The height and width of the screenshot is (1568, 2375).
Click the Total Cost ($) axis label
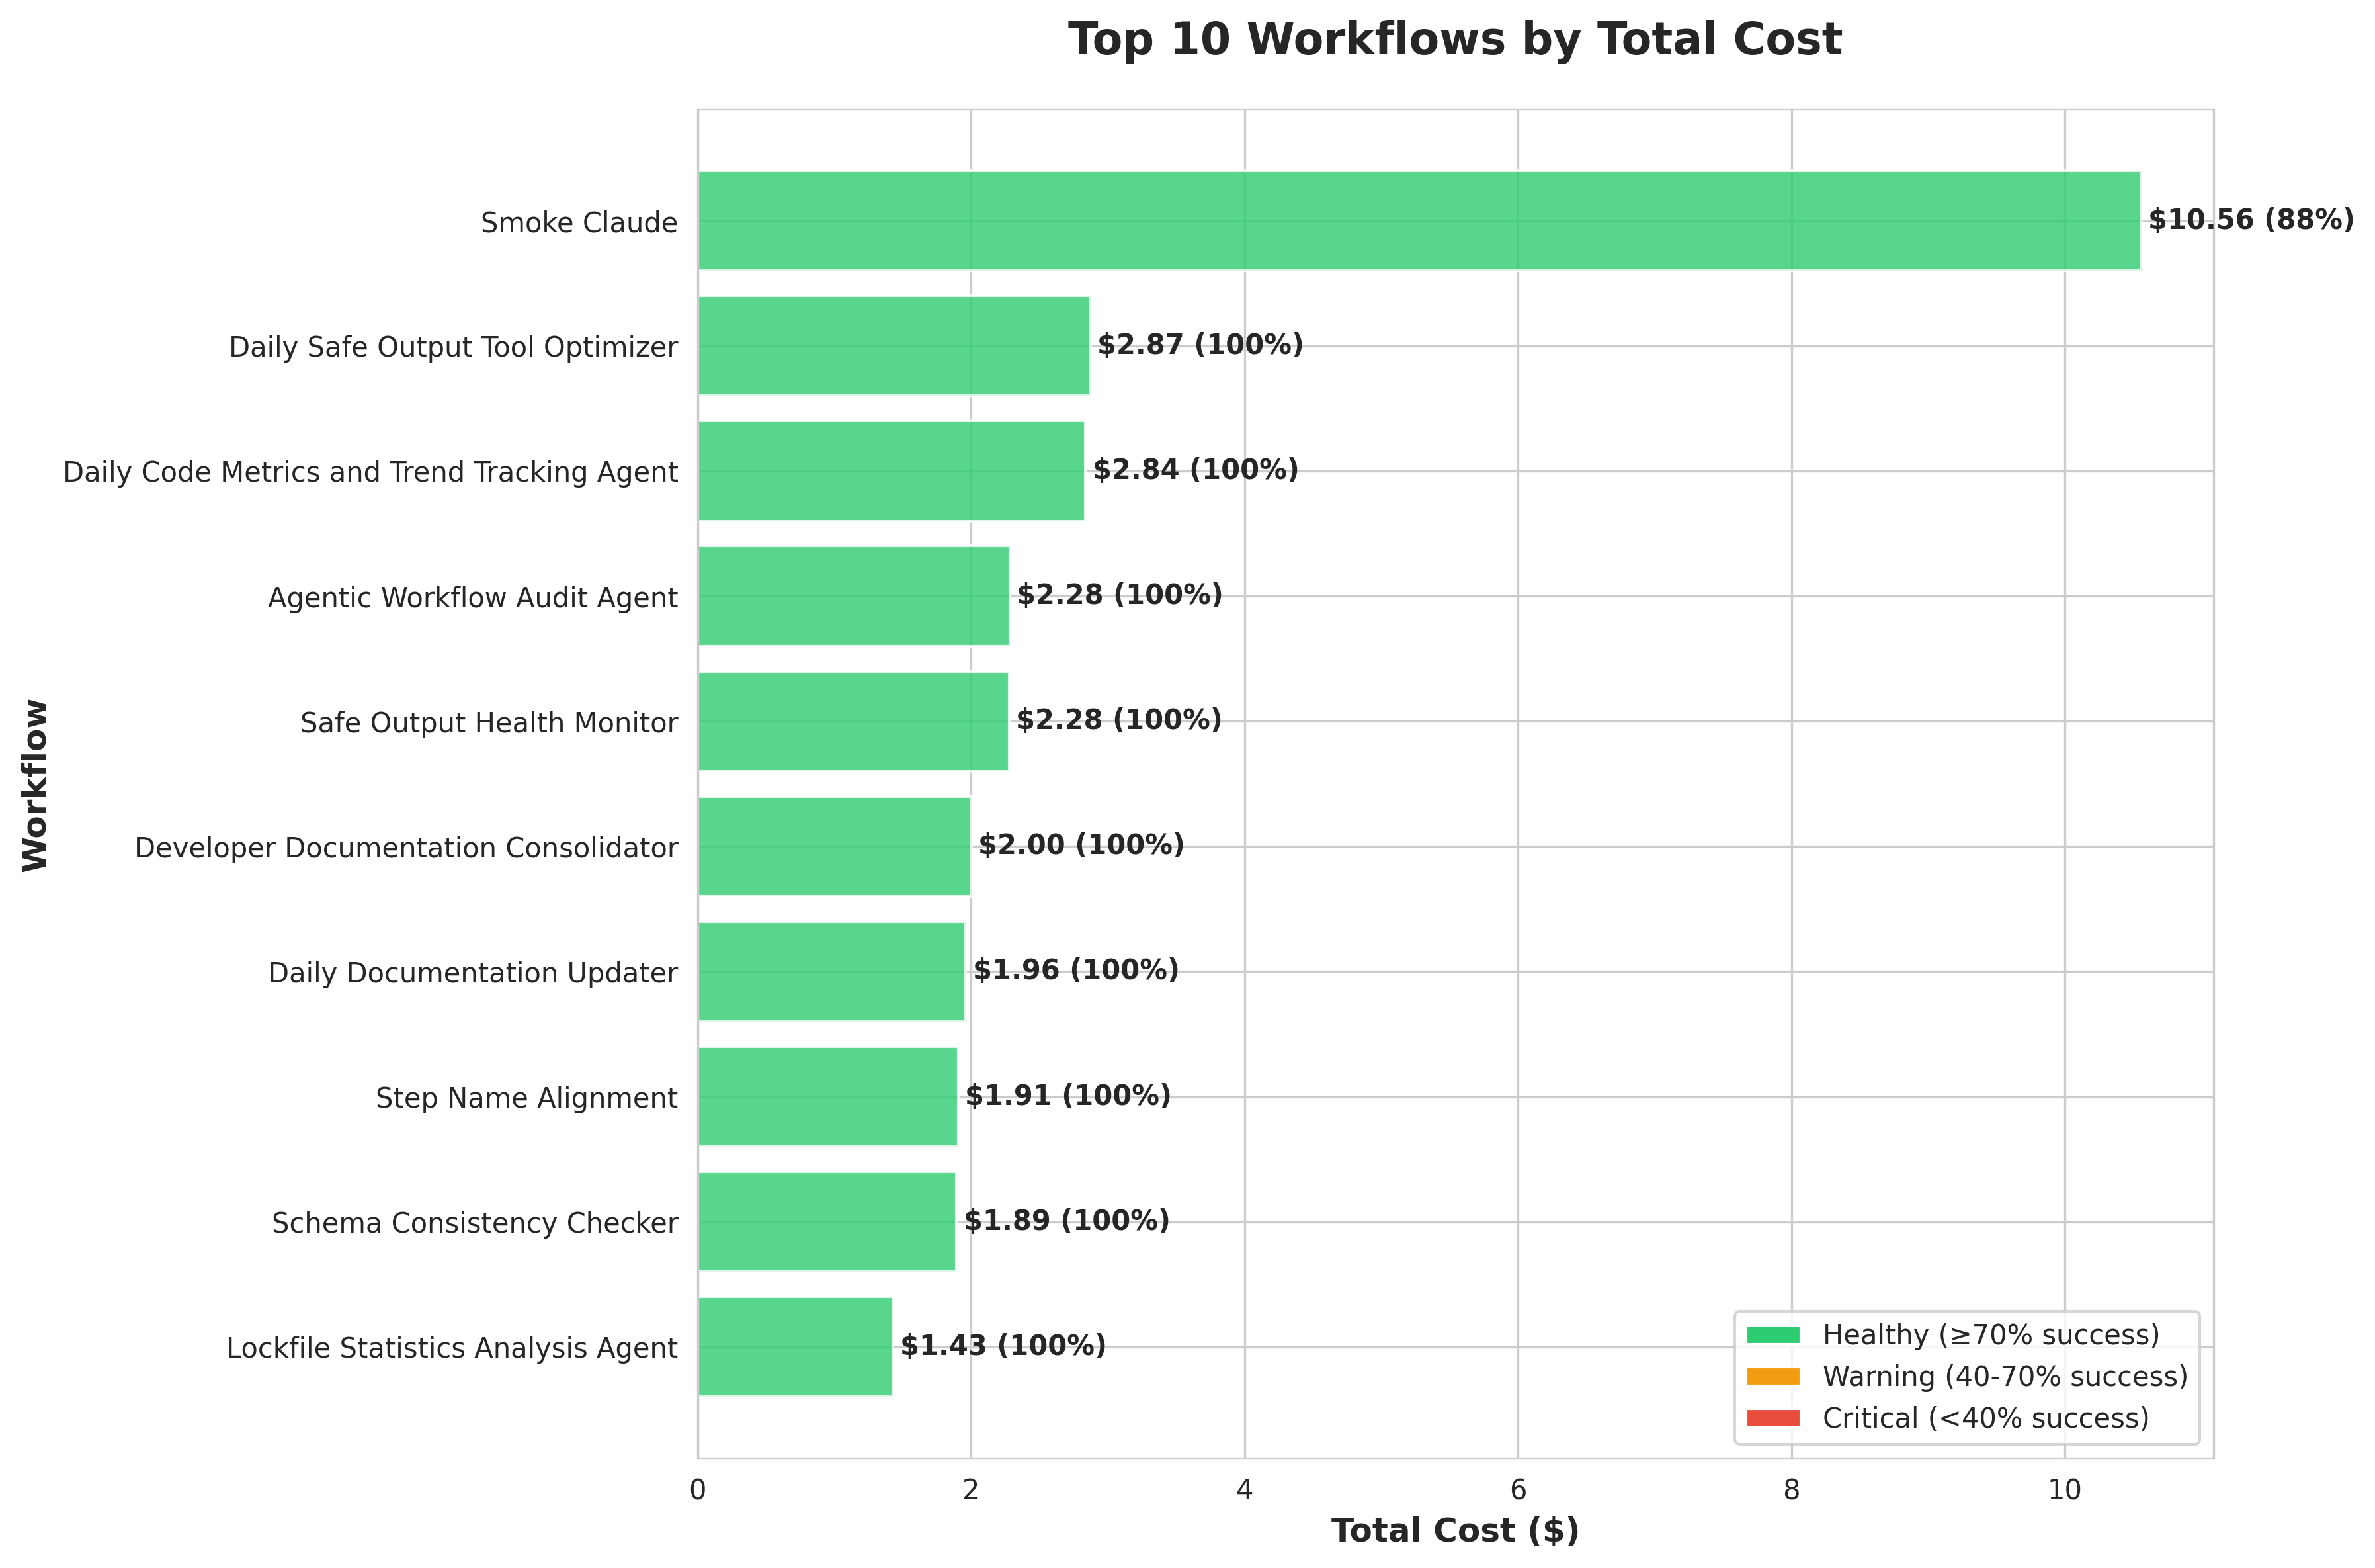click(1454, 1531)
